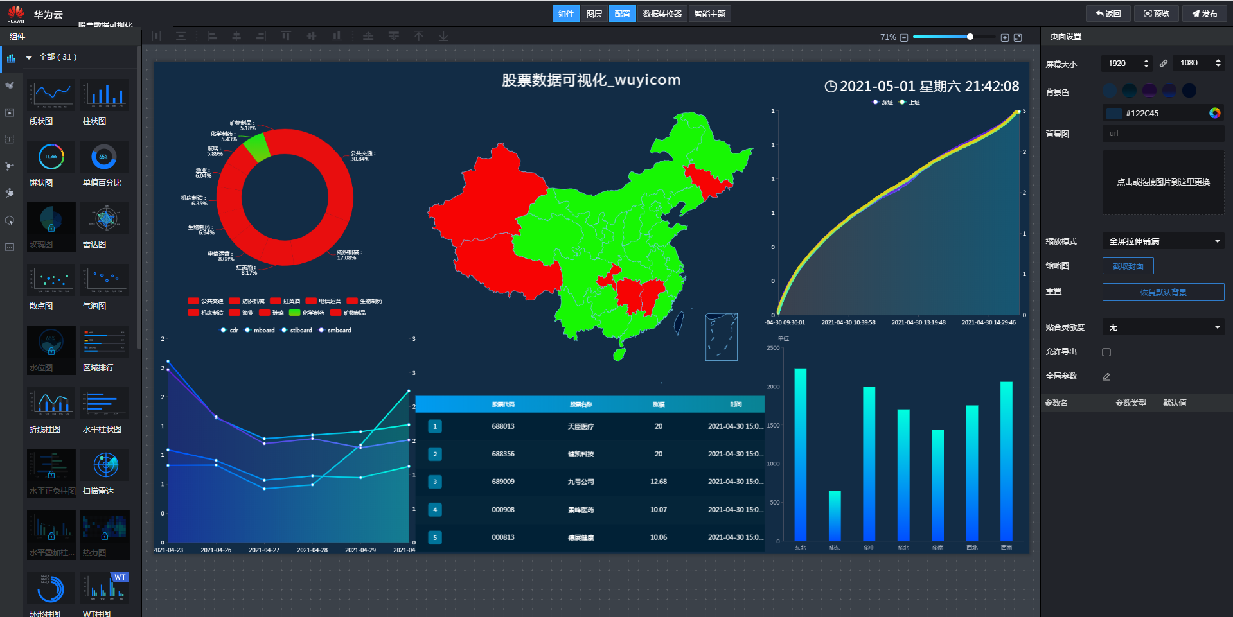The height and width of the screenshot is (617, 1233).
Task: Click the width-height link lock icon
Action: [1164, 64]
